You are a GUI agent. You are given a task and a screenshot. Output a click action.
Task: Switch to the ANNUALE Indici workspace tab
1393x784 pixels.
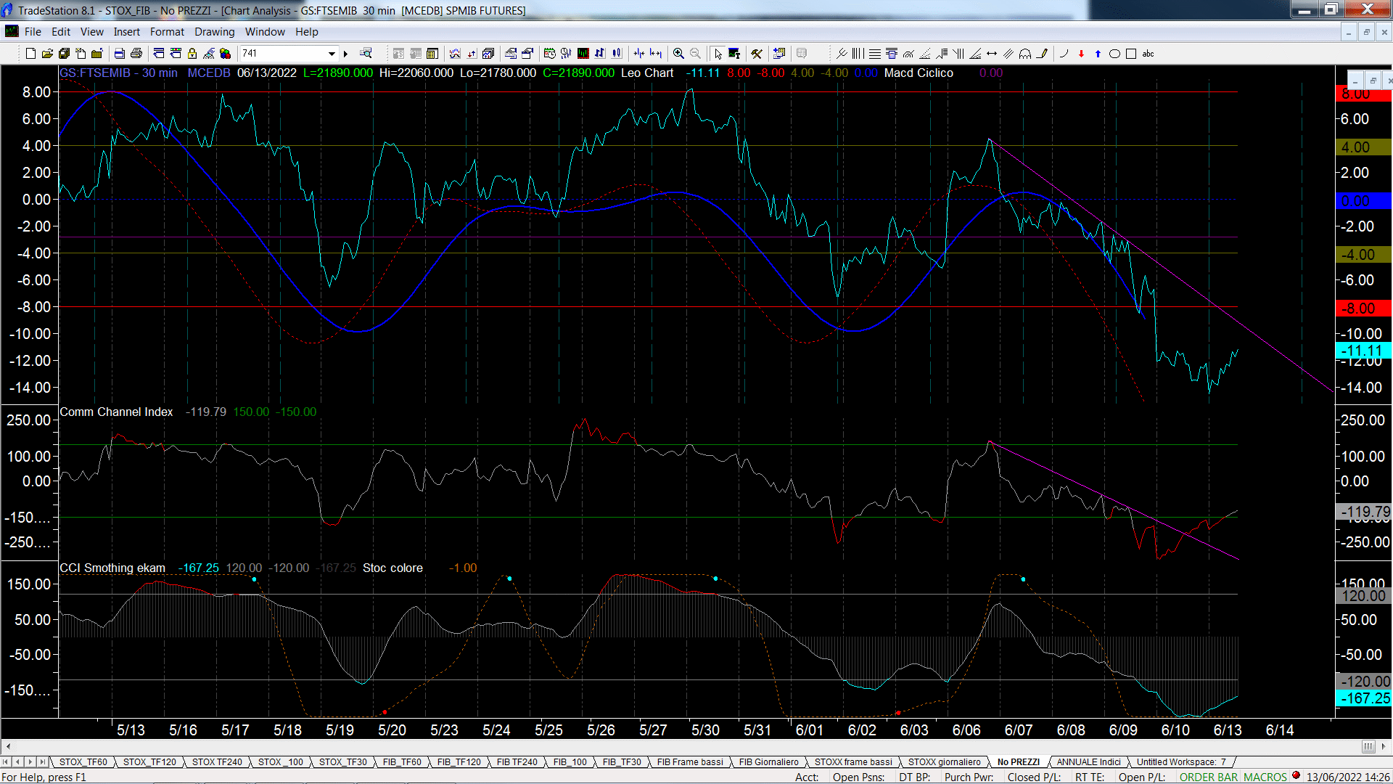[1088, 761]
